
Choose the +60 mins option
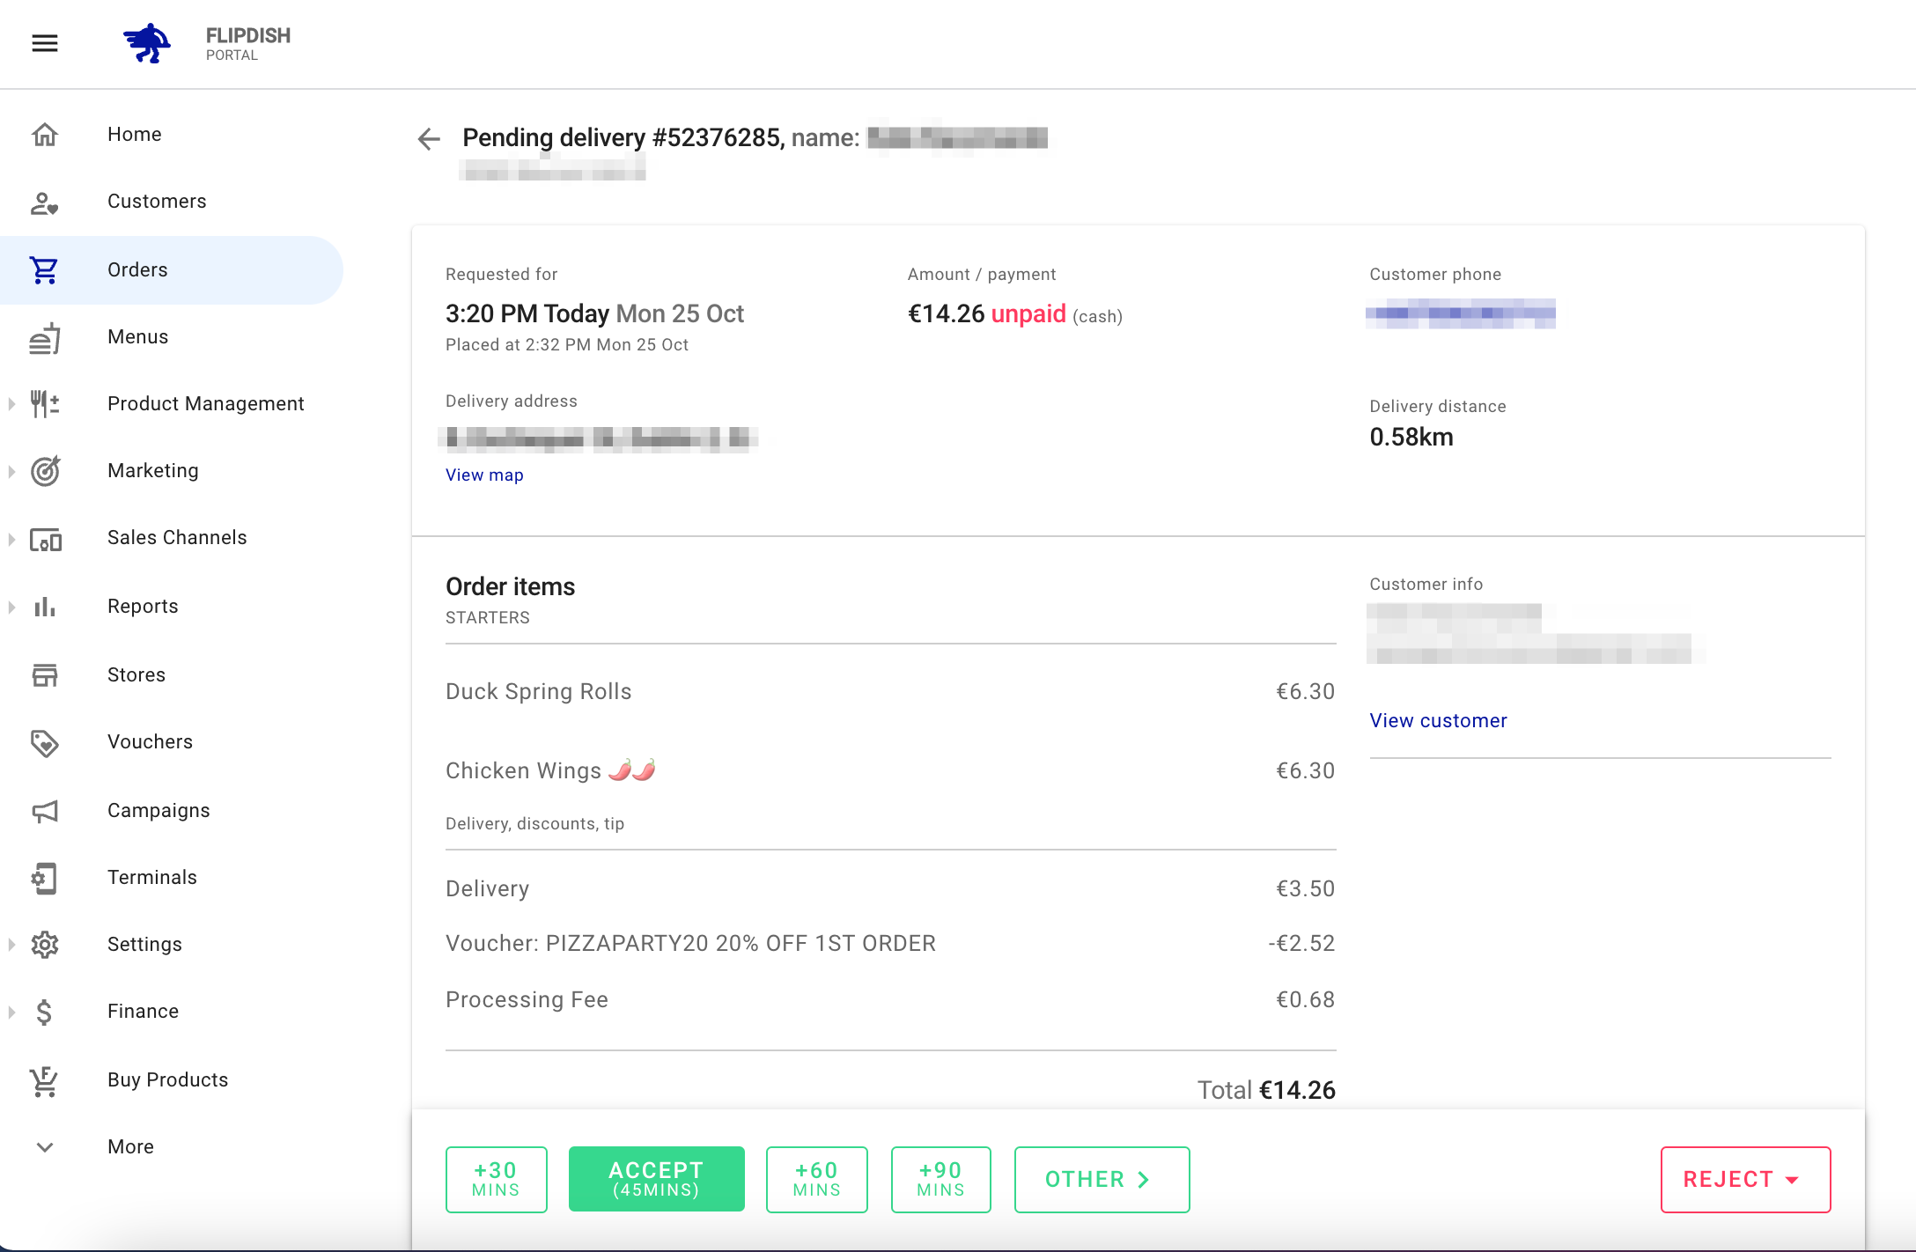pos(816,1180)
